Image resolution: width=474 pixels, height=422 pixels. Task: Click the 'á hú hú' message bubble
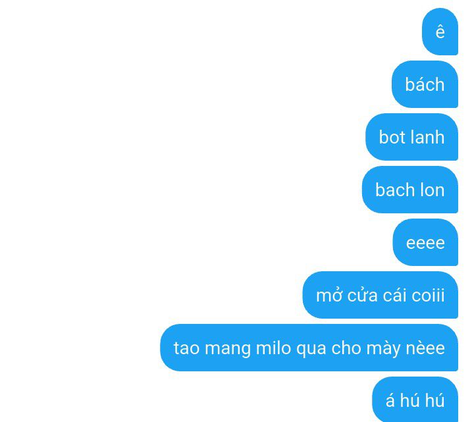point(415,400)
